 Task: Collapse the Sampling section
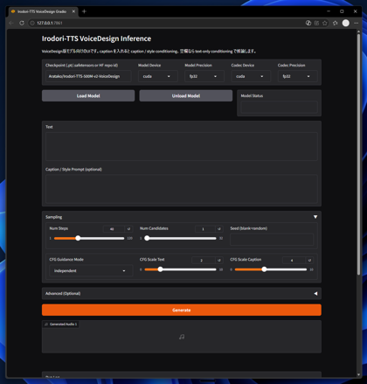[315, 217]
